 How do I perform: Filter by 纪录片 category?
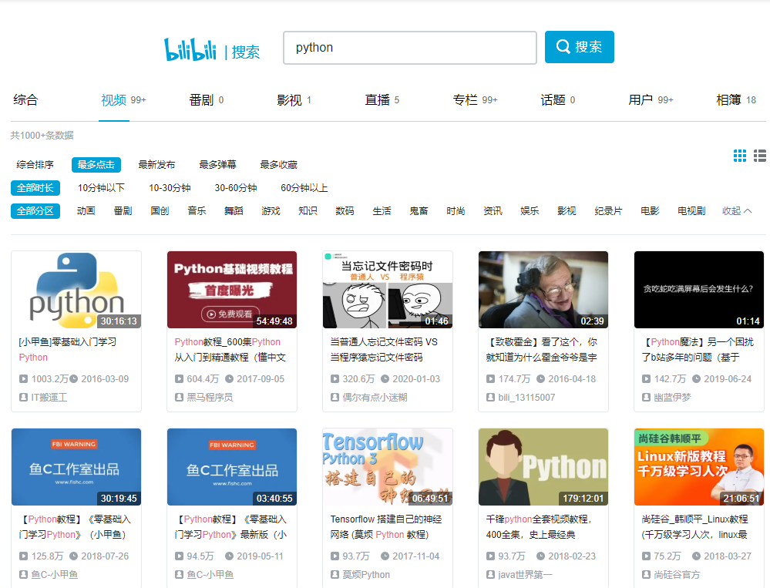click(608, 211)
